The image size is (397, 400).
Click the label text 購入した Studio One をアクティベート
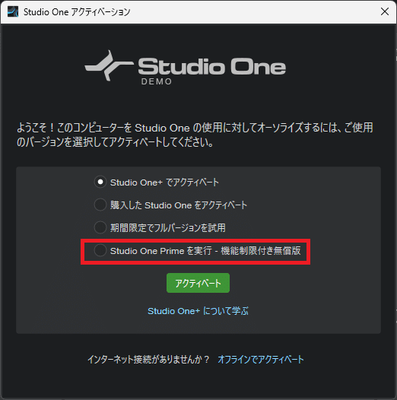pyautogui.click(x=179, y=205)
